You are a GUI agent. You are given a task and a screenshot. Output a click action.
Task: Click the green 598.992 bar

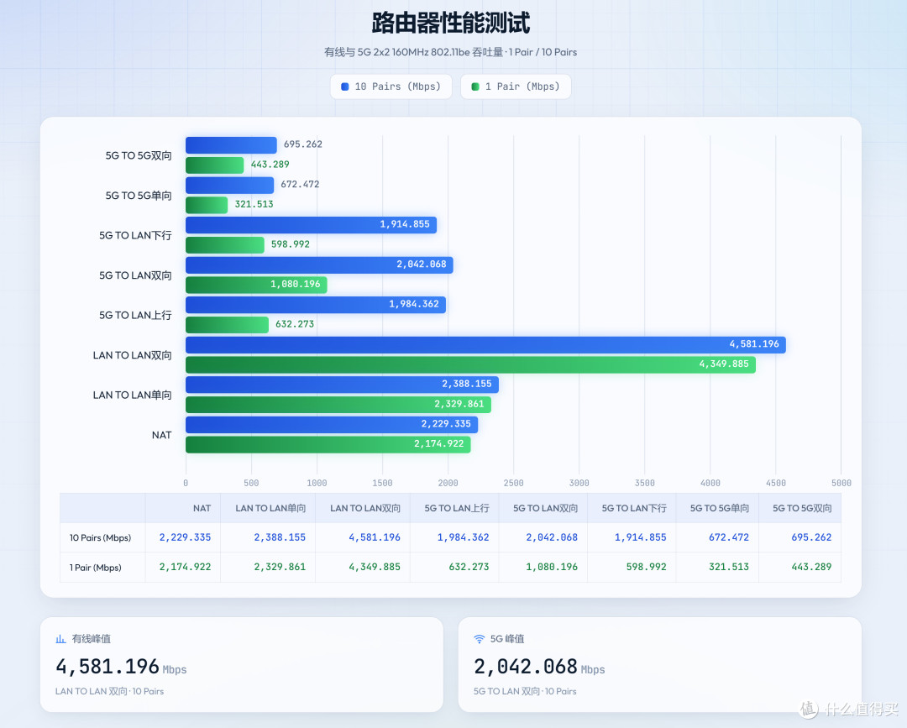point(225,244)
